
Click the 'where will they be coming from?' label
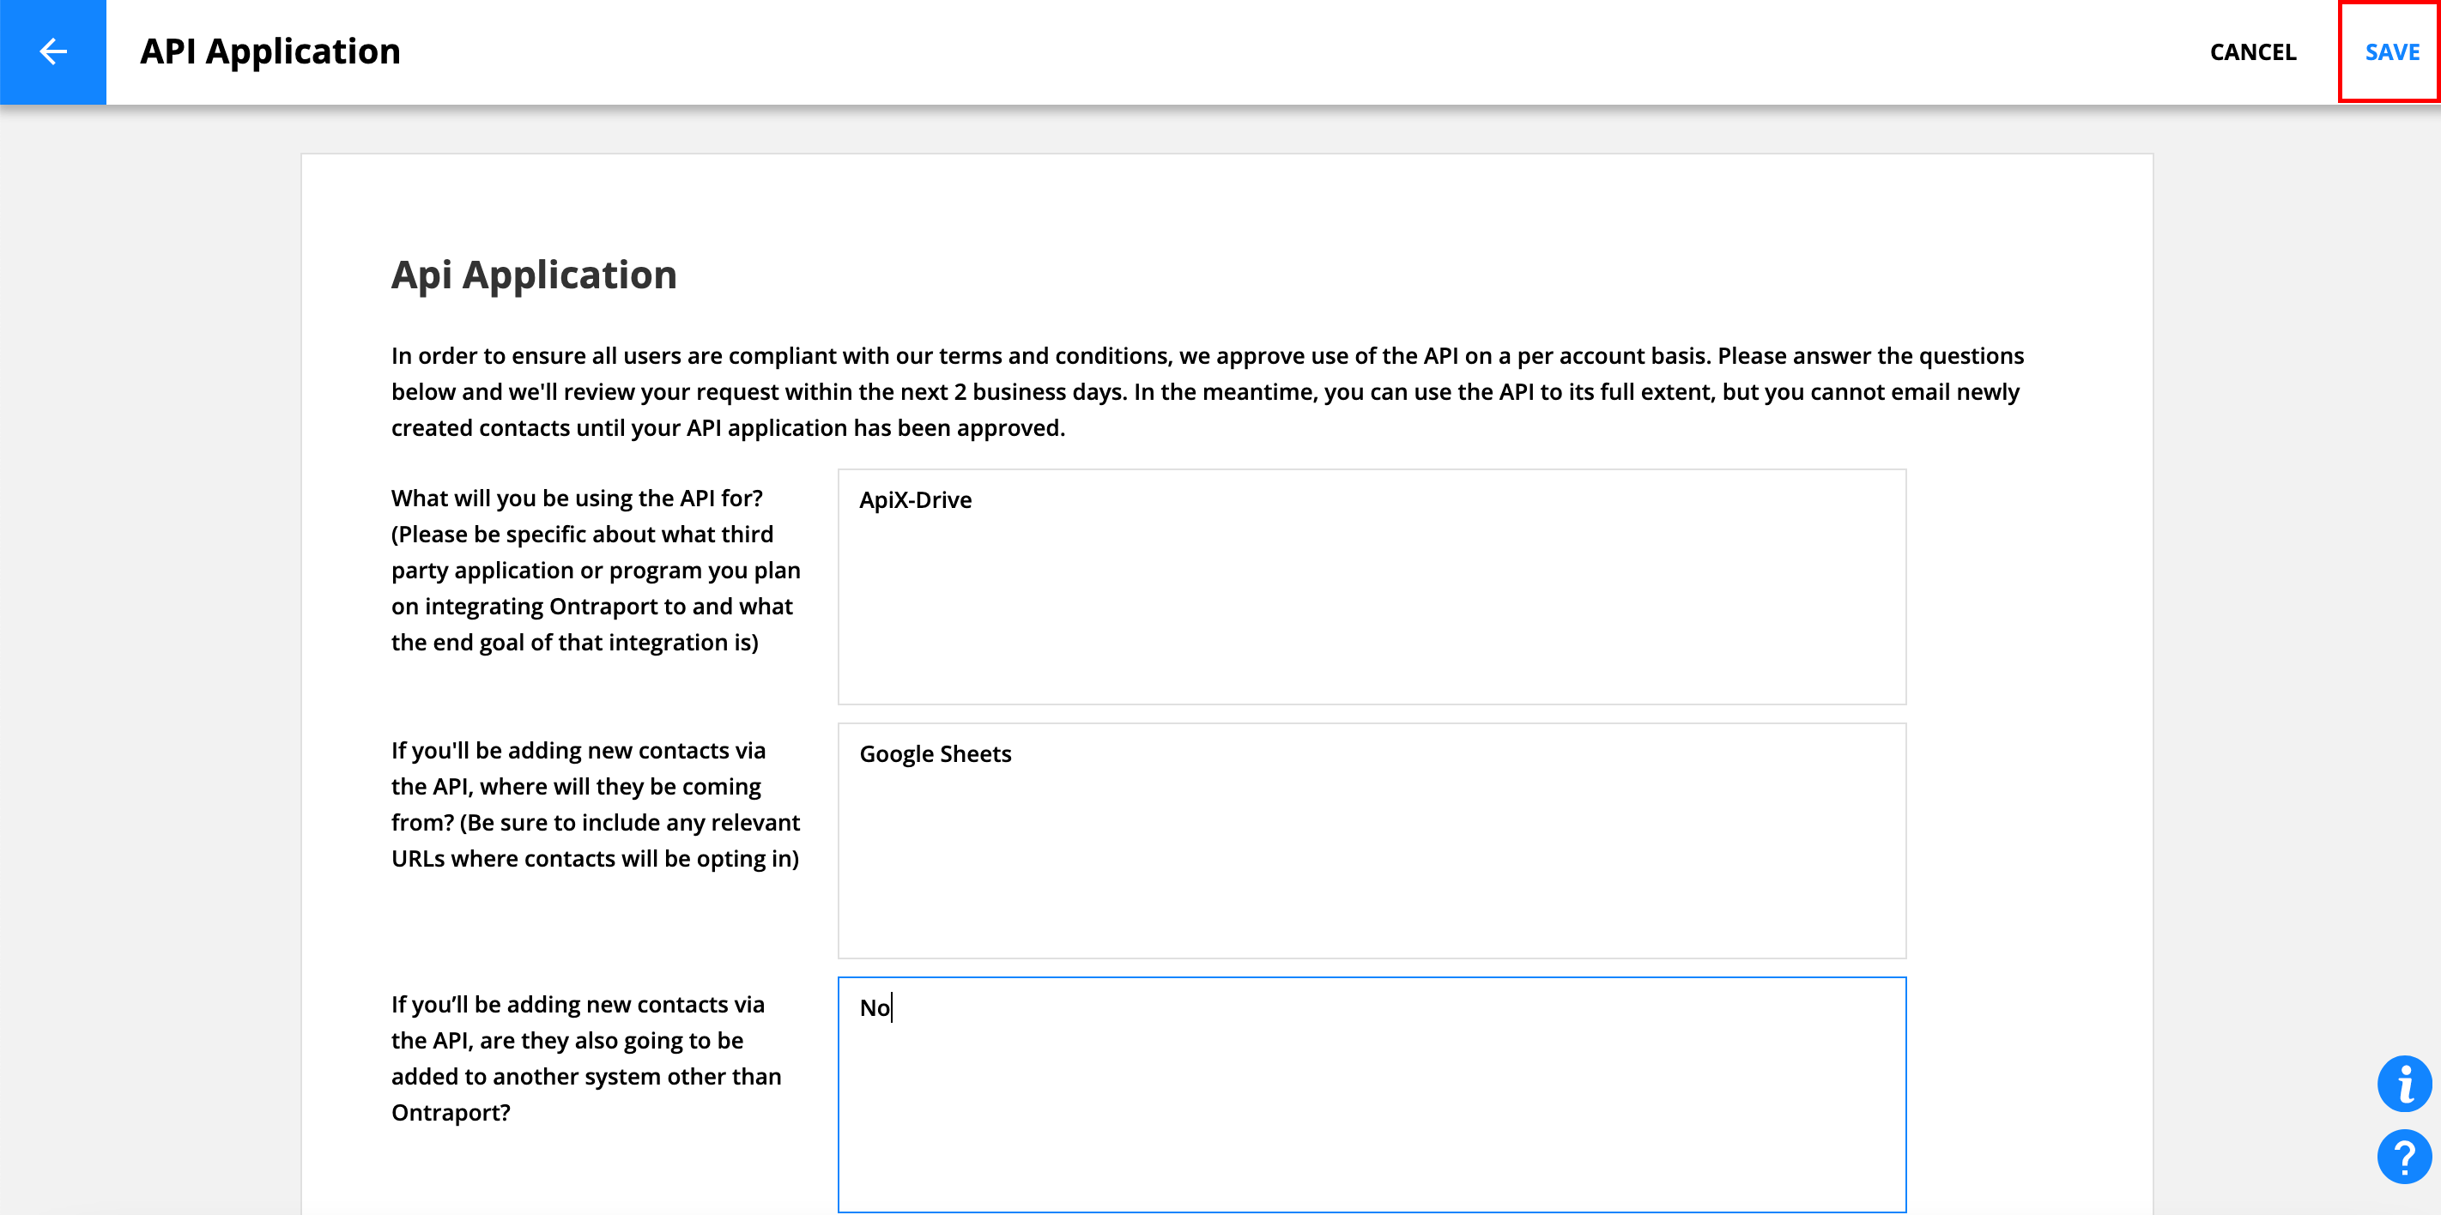(x=596, y=804)
